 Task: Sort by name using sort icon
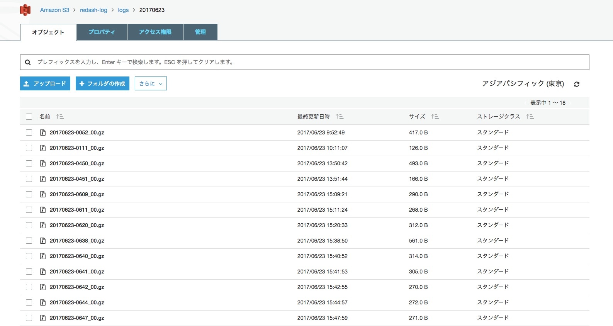tap(60, 117)
